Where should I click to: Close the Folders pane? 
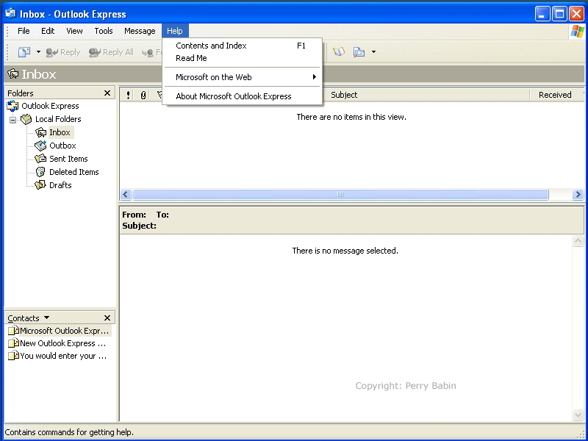(x=107, y=93)
